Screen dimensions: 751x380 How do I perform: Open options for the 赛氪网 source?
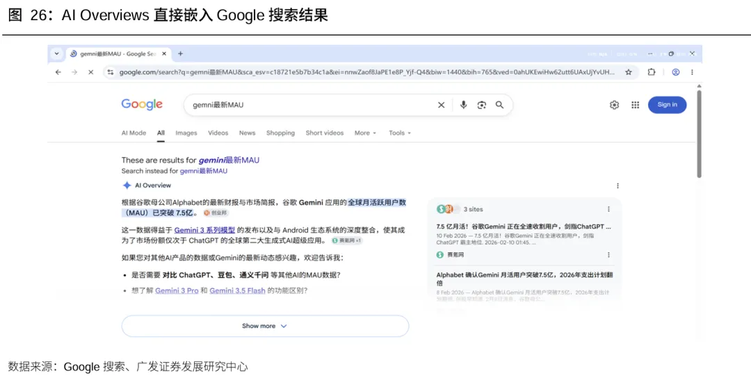click(608, 255)
